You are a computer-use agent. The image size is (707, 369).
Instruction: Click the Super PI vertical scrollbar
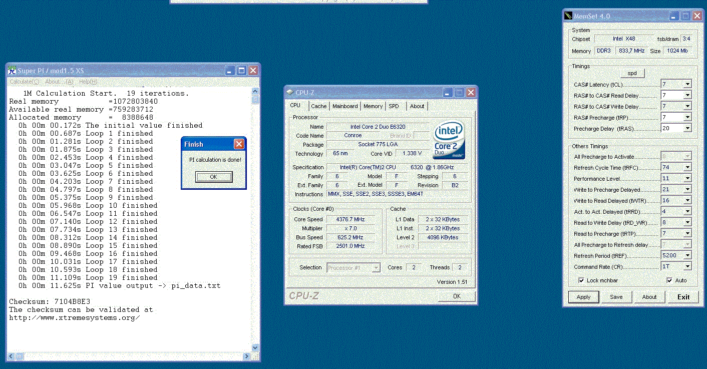[x=255, y=220]
